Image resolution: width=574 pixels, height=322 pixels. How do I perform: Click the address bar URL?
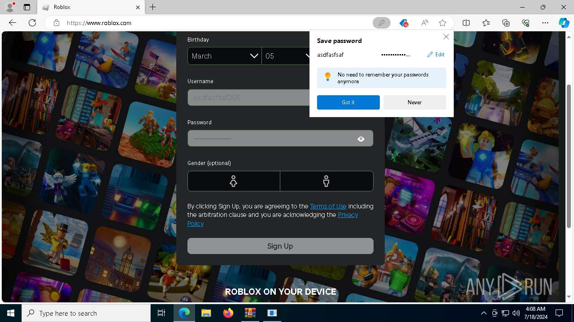99,23
